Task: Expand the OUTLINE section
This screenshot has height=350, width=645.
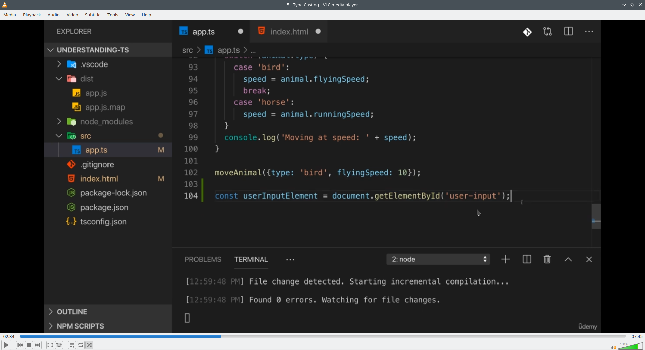Action: pyautogui.click(x=108, y=312)
